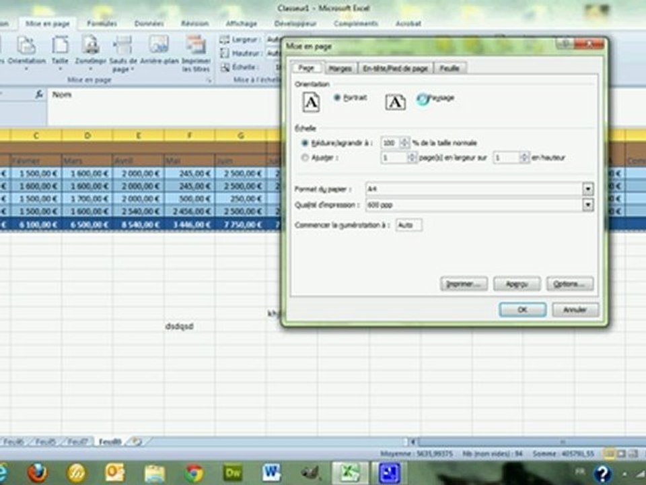
Task: Open Imprimer les titres tool
Action: point(196,54)
